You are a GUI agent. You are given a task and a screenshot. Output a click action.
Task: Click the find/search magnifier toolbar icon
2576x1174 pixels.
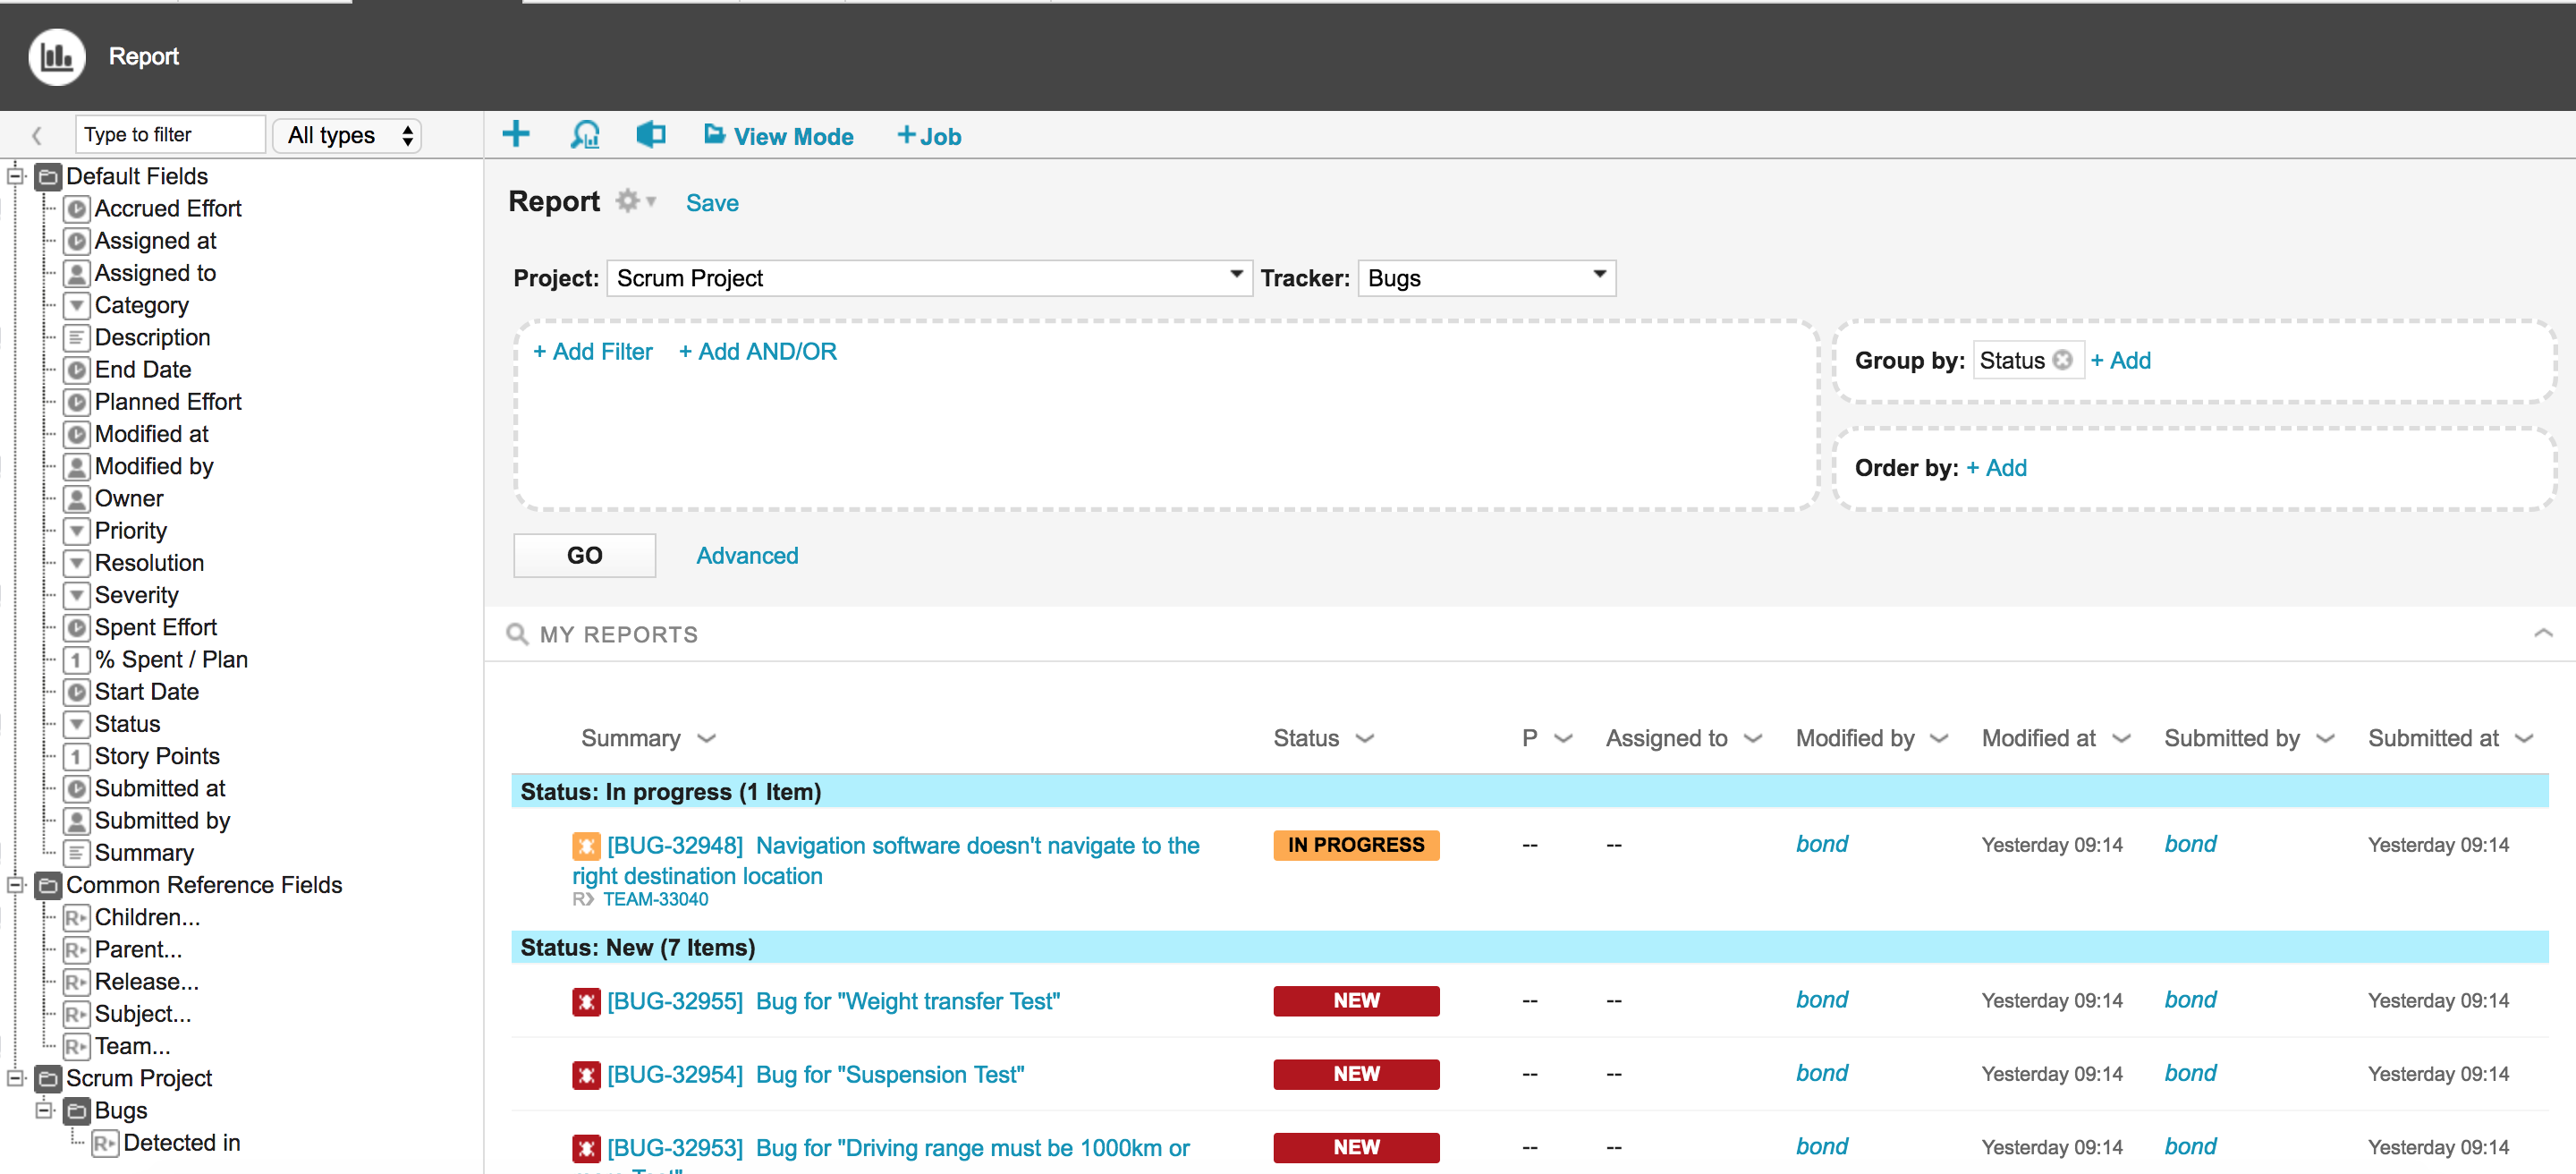[x=585, y=134]
